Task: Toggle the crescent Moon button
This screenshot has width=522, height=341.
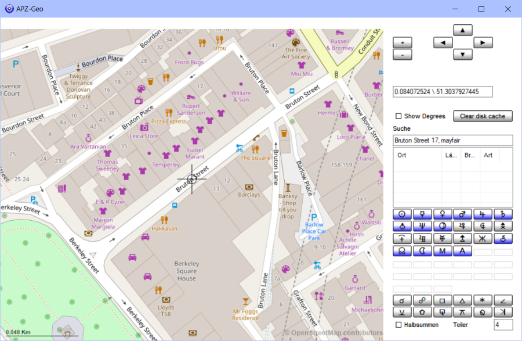Action: point(422,251)
